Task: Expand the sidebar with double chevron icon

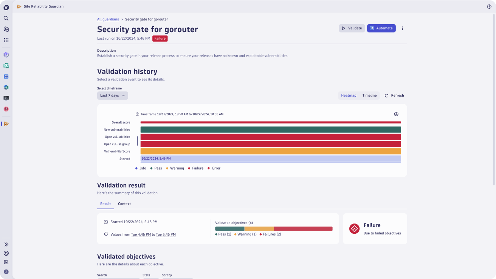Action: (x=6, y=245)
